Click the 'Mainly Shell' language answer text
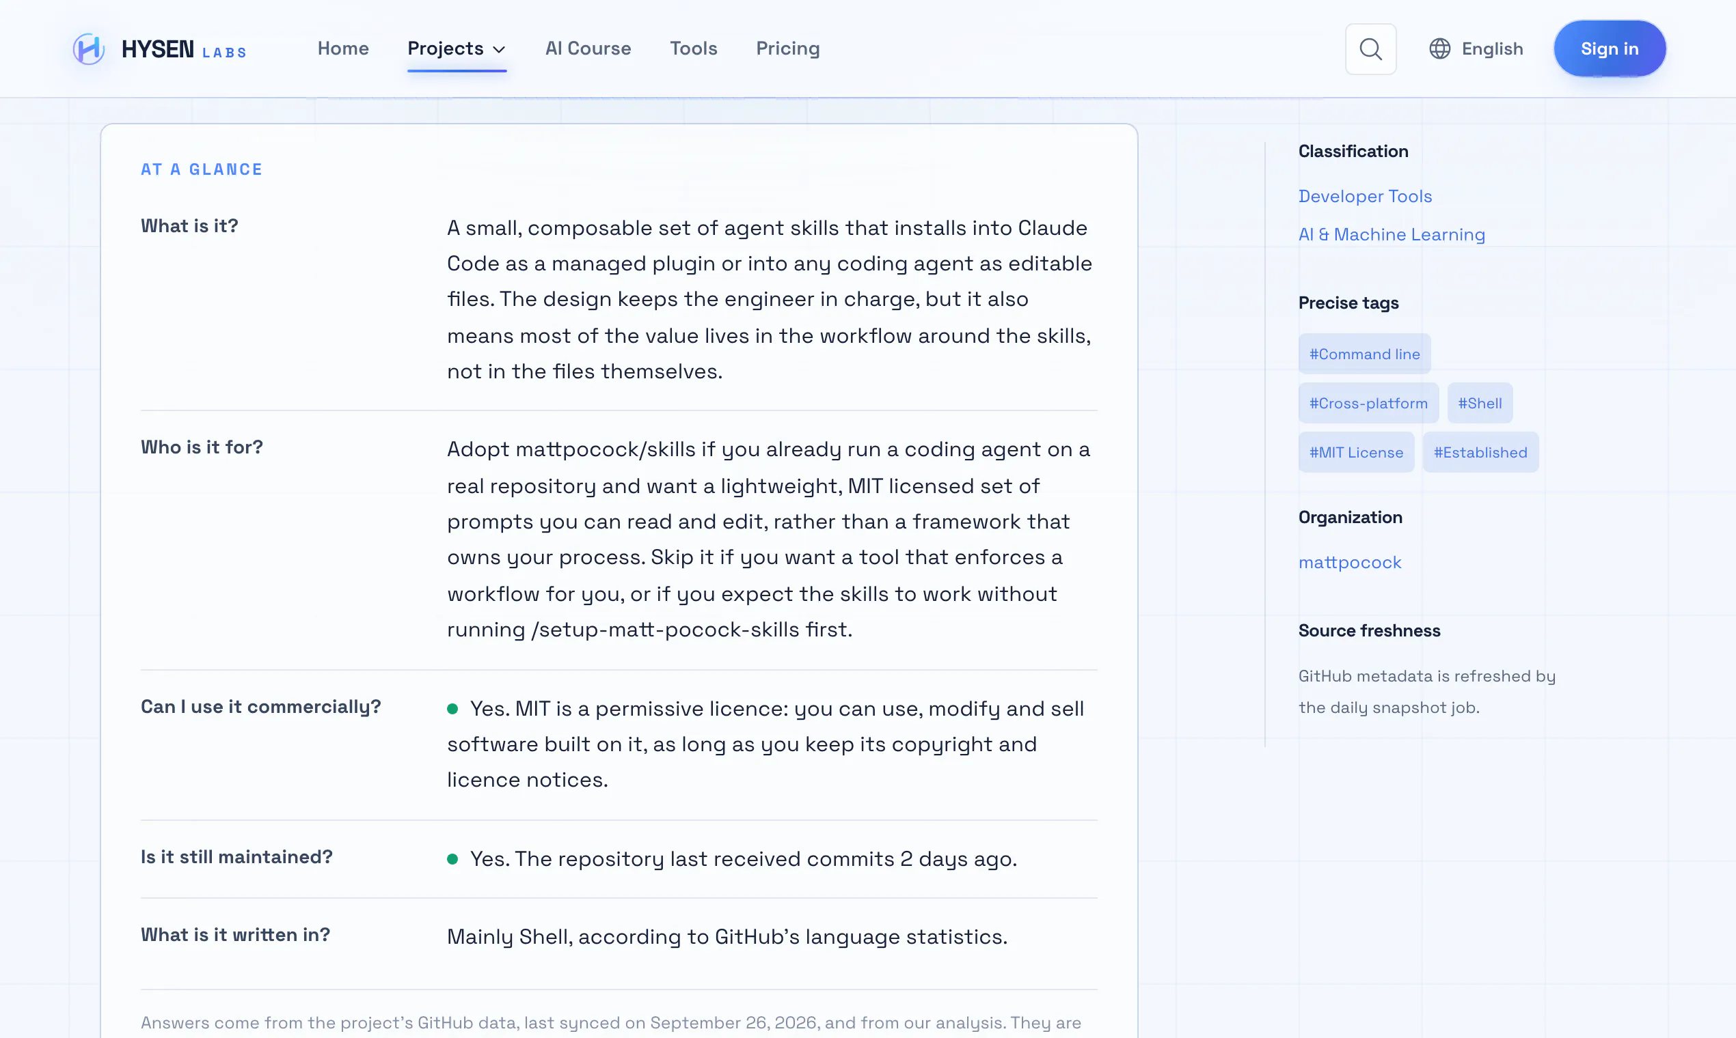The height and width of the screenshot is (1038, 1736). tap(727, 936)
